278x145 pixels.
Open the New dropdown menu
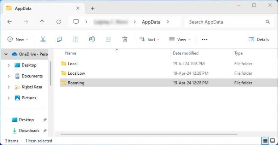point(18,40)
